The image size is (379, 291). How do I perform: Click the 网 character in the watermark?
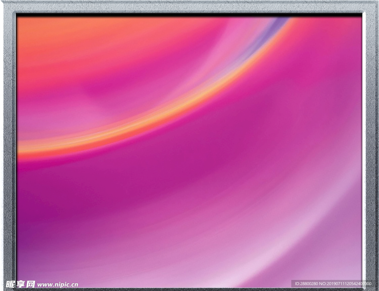pos(31,284)
